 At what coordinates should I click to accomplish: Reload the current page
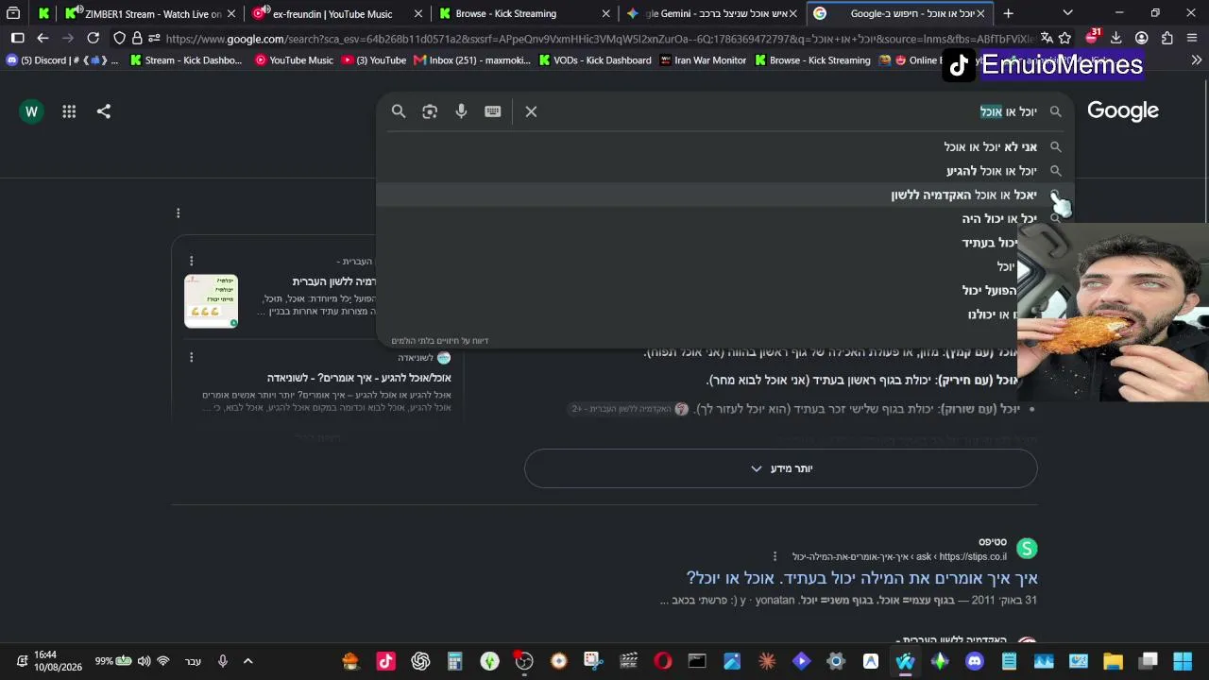93,38
